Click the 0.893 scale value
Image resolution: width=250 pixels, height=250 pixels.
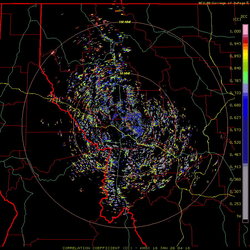[235, 56]
